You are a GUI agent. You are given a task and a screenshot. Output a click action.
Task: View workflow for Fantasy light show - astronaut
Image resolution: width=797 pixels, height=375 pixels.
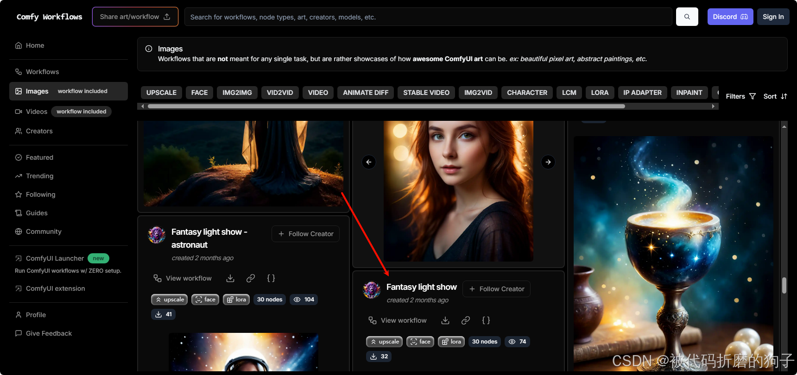pyautogui.click(x=183, y=278)
